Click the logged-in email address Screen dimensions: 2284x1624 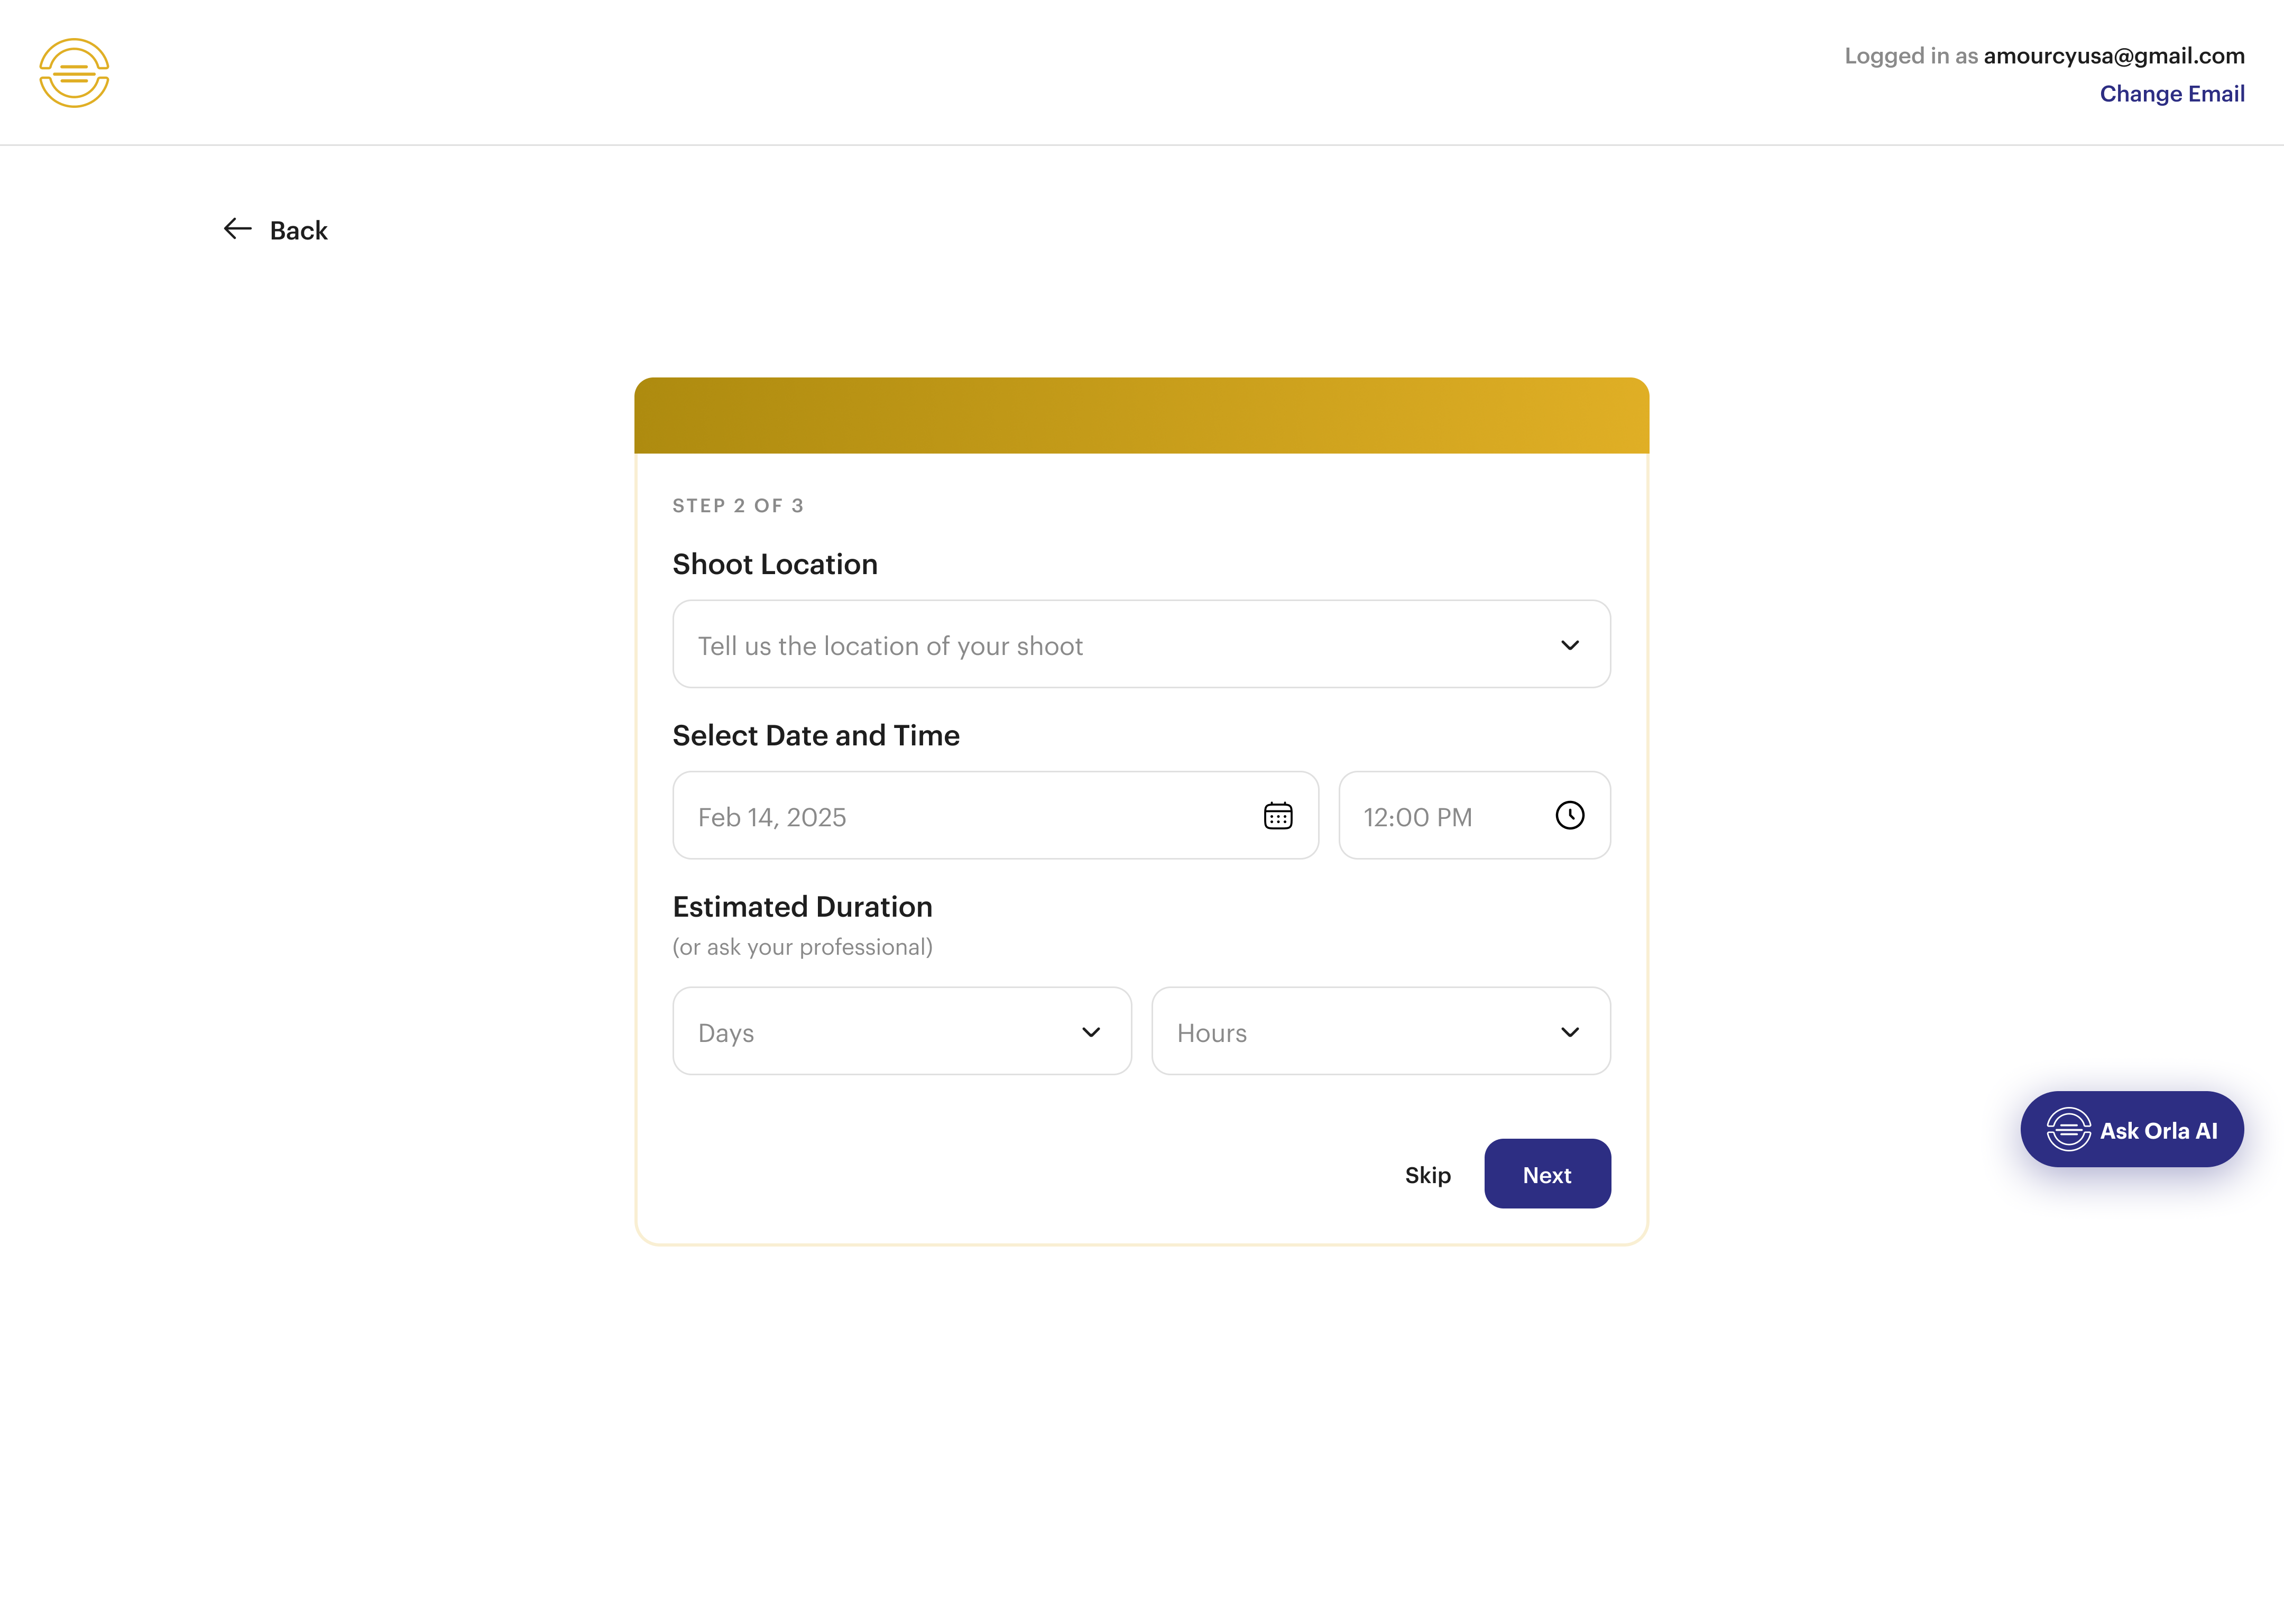2114,56
